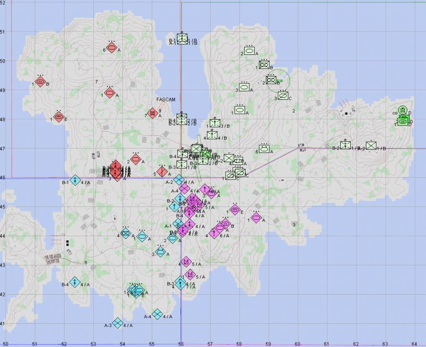
Task: Click the red 1 B unit diamond
Action: tap(40, 82)
